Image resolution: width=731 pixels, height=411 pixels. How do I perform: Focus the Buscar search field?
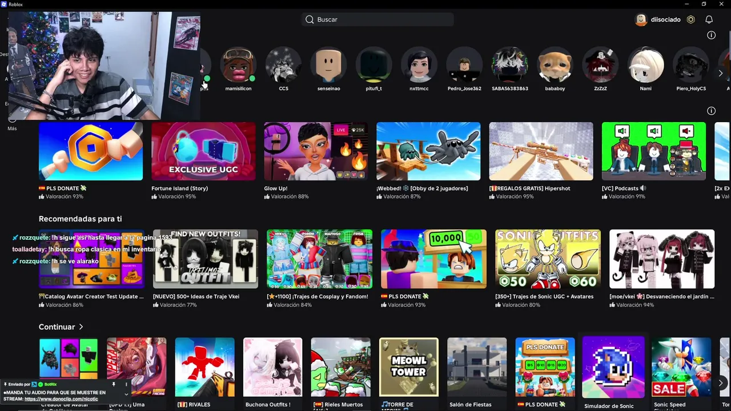tap(377, 19)
